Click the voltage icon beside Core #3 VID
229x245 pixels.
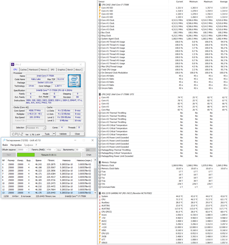point(100,17)
